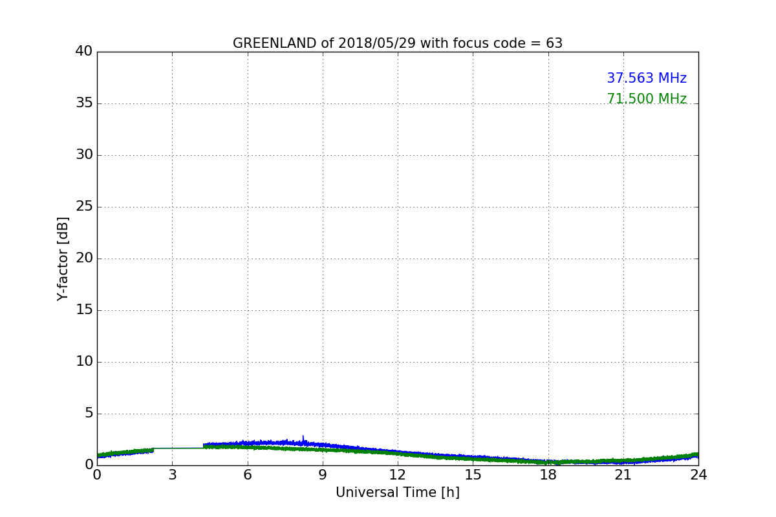Click y-axis tick label 15
Viewport: 776px width, 517px height.
(x=84, y=310)
